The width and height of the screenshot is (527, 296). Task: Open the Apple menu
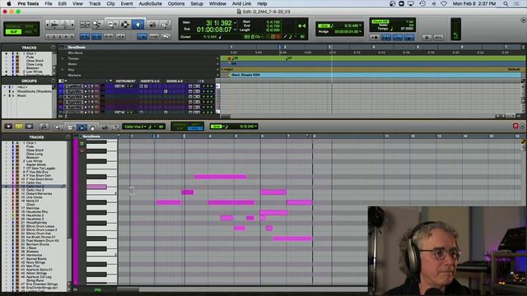click(x=9, y=3)
